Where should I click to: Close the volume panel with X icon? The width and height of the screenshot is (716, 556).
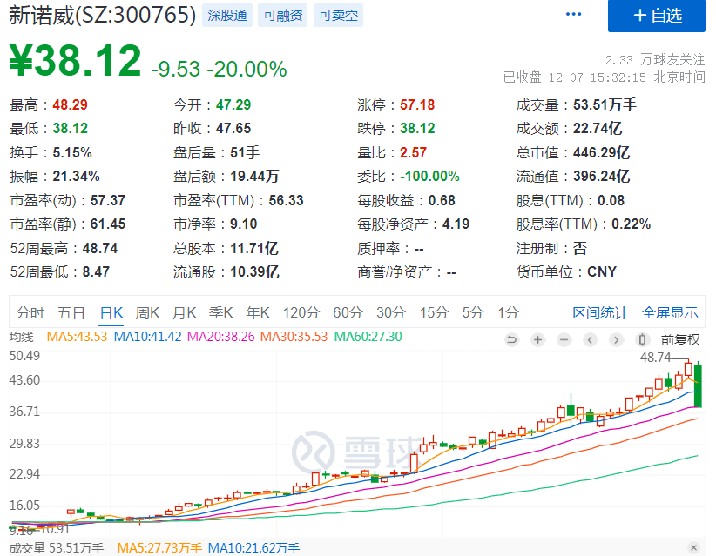click(693, 547)
